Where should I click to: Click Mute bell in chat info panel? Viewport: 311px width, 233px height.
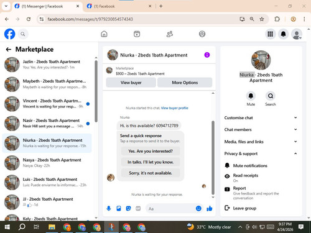pyautogui.click(x=251, y=96)
